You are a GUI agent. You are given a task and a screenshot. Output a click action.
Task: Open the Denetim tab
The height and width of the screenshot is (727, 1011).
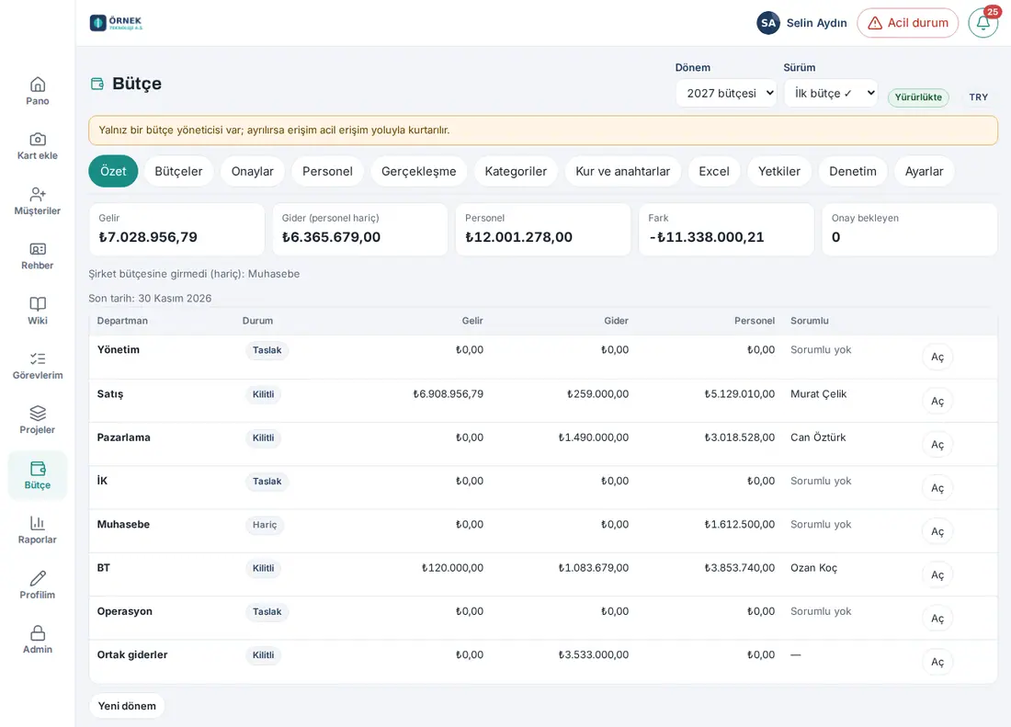pos(853,172)
